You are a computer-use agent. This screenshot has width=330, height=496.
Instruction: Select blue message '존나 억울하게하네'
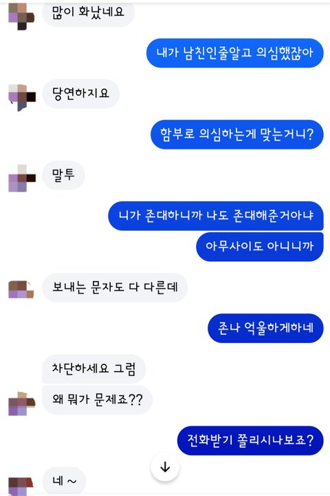click(265, 328)
